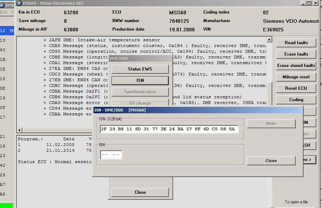
Task: Click Write in the ISN dialog
Action: pos(271,124)
